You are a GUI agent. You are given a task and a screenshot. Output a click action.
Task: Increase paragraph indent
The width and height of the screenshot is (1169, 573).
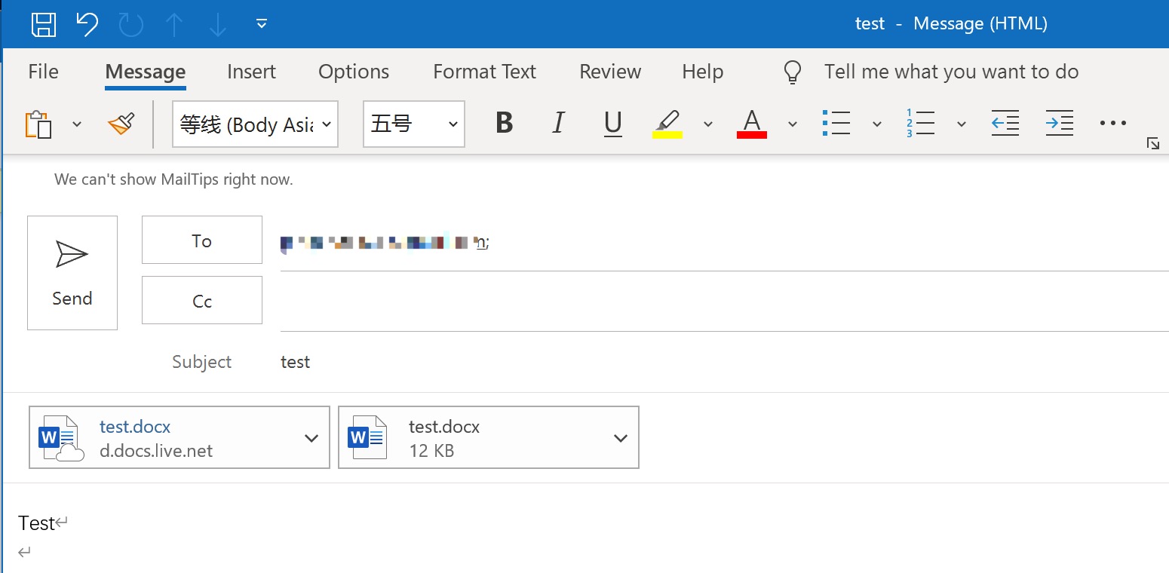click(1060, 123)
